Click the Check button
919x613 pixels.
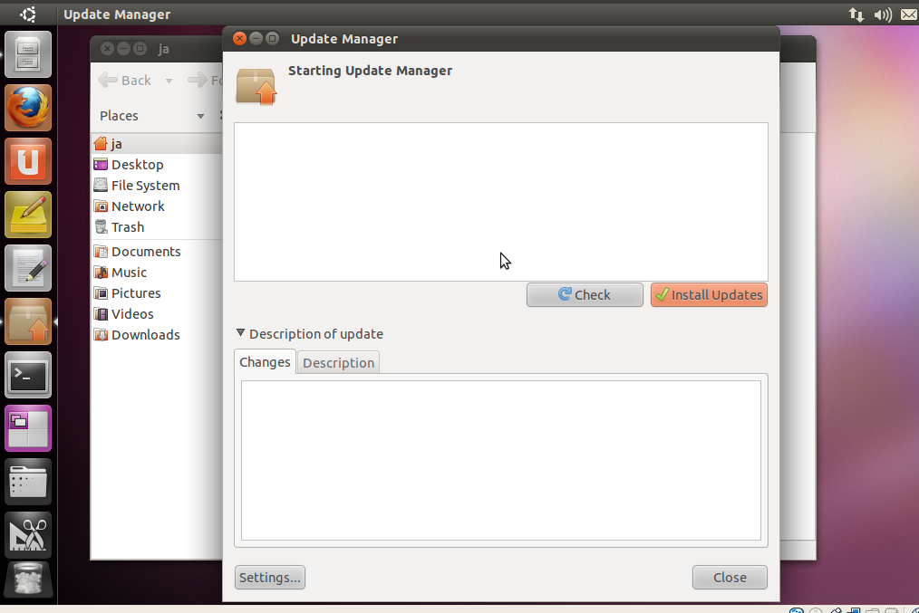585,294
